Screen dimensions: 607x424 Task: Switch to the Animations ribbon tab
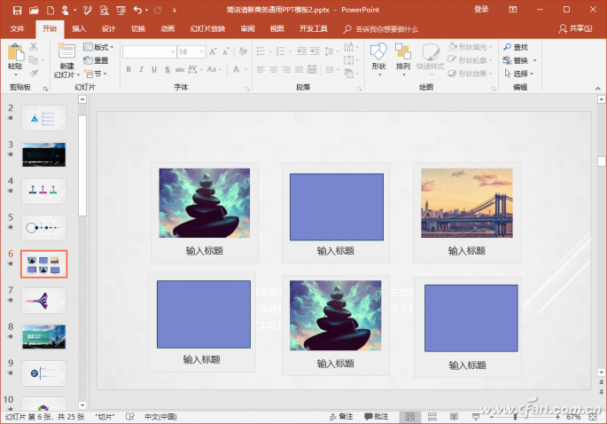point(167,28)
